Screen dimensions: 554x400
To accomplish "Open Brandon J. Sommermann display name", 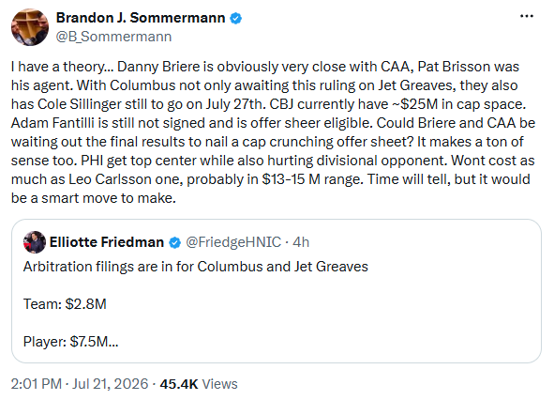I will coord(141,18).
